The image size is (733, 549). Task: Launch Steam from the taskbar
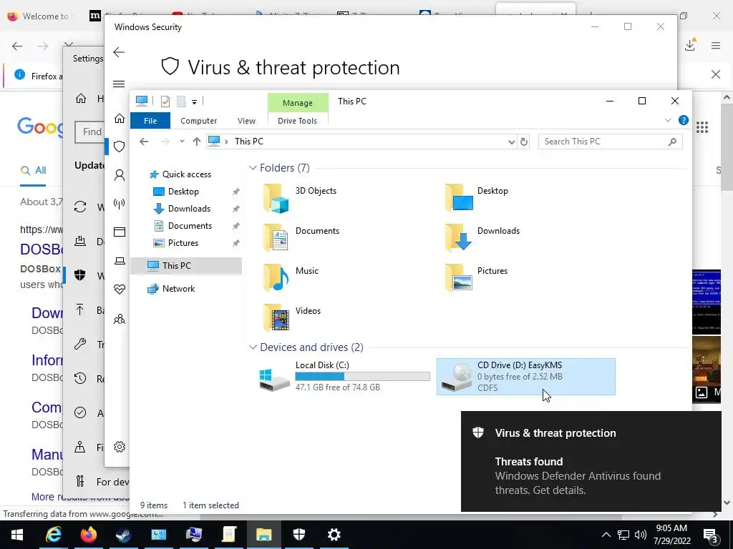click(123, 535)
